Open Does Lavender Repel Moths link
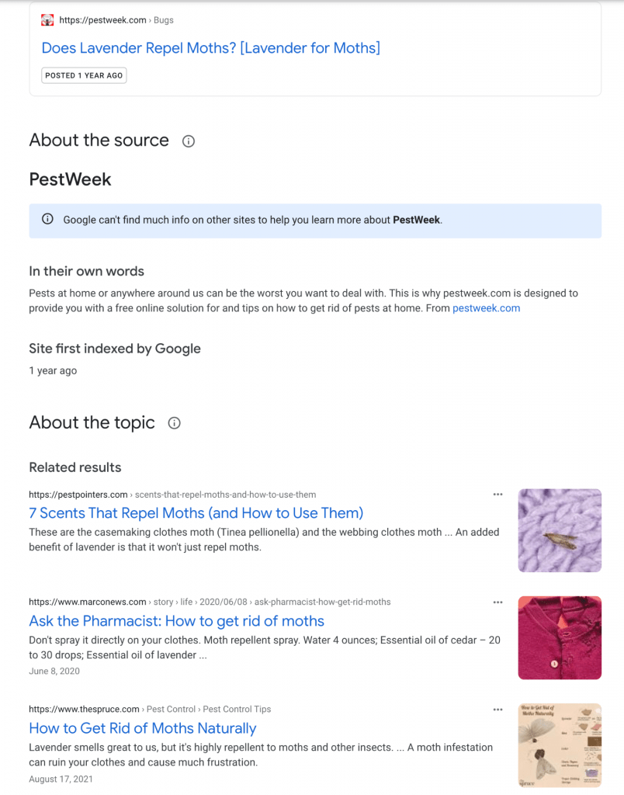624x795 pixels. [x=210, y=48]
